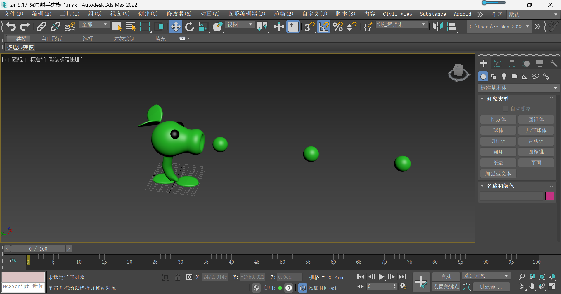Toggle Angle Snap in toolbar
This screenshot has height=294, width=561.
pyautogui.click(x=324, y=27)
